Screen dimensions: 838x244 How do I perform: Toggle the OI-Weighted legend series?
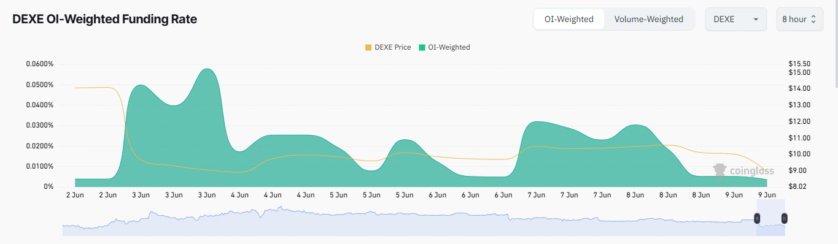[x=444, y=47]
